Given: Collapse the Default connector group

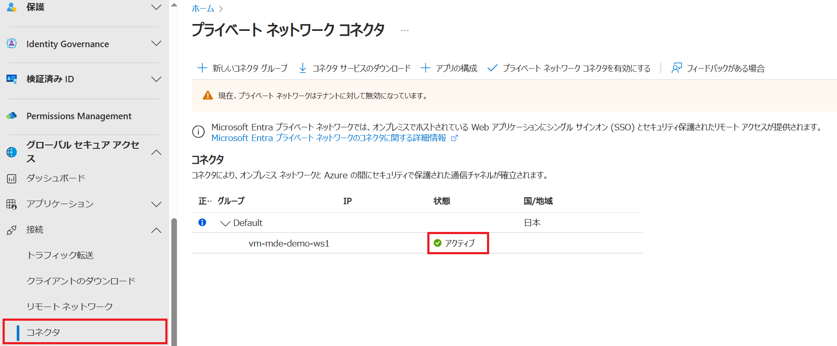Looking at the screenshot, I should [x=225, y=223].
